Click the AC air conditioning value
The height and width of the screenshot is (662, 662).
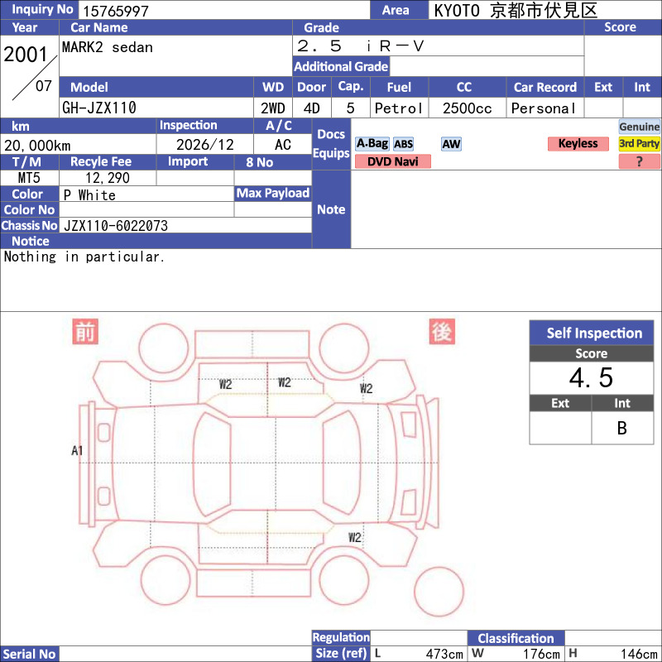283,145
